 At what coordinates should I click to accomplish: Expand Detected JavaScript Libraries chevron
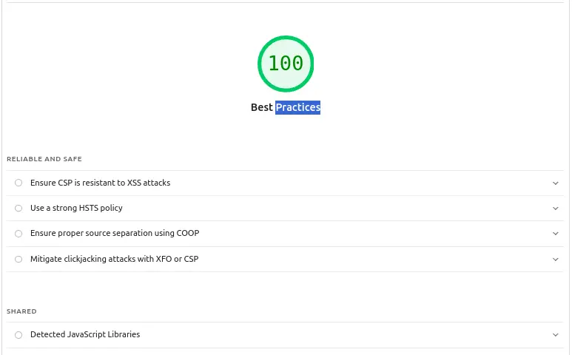[x=555, y=335]
